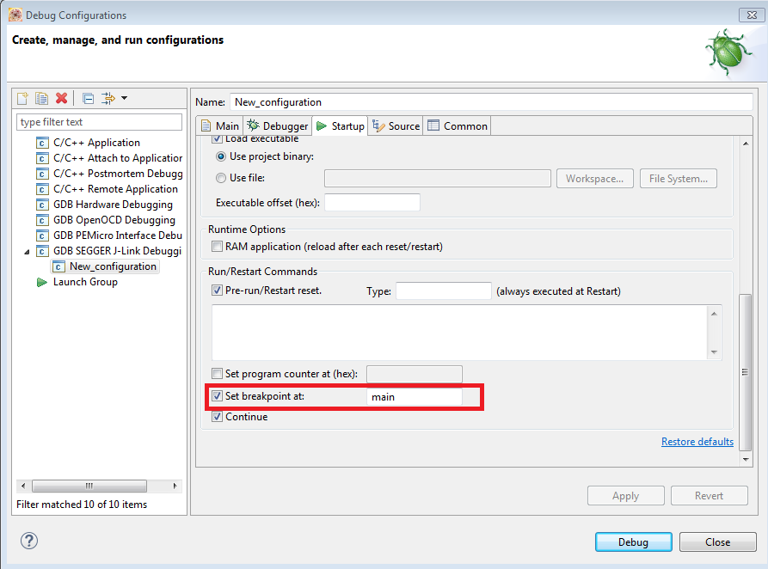Click the New launch configuration icon
Image resolution: width=768 pixels, height=569 pixels.
tap(23, 98)
